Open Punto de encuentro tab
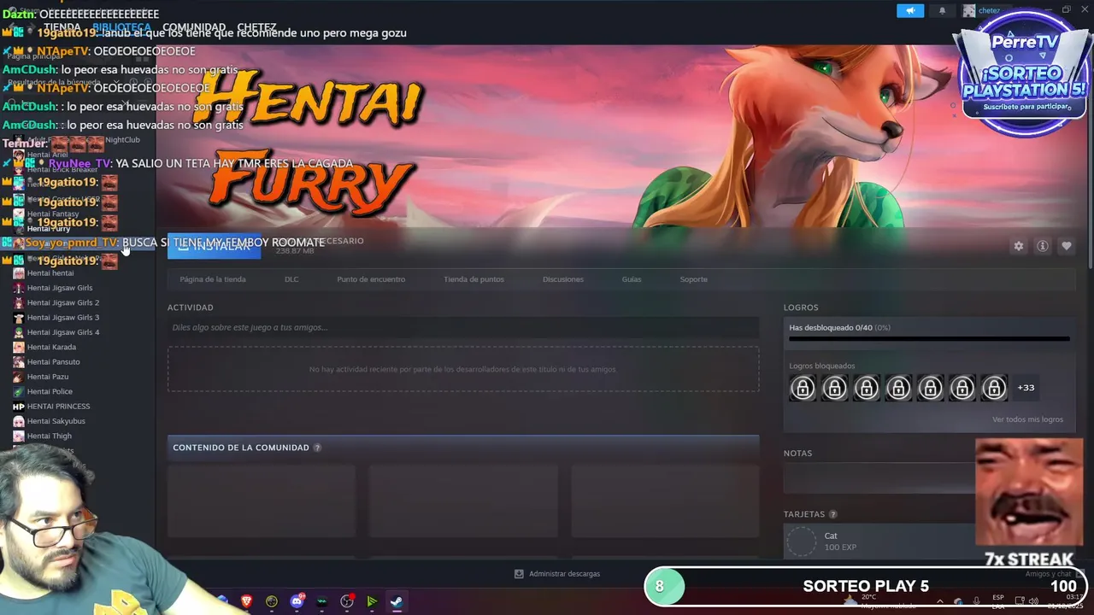 [371, 279]
